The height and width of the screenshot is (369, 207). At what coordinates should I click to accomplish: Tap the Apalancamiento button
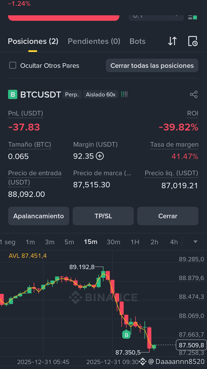coord(39,216)
